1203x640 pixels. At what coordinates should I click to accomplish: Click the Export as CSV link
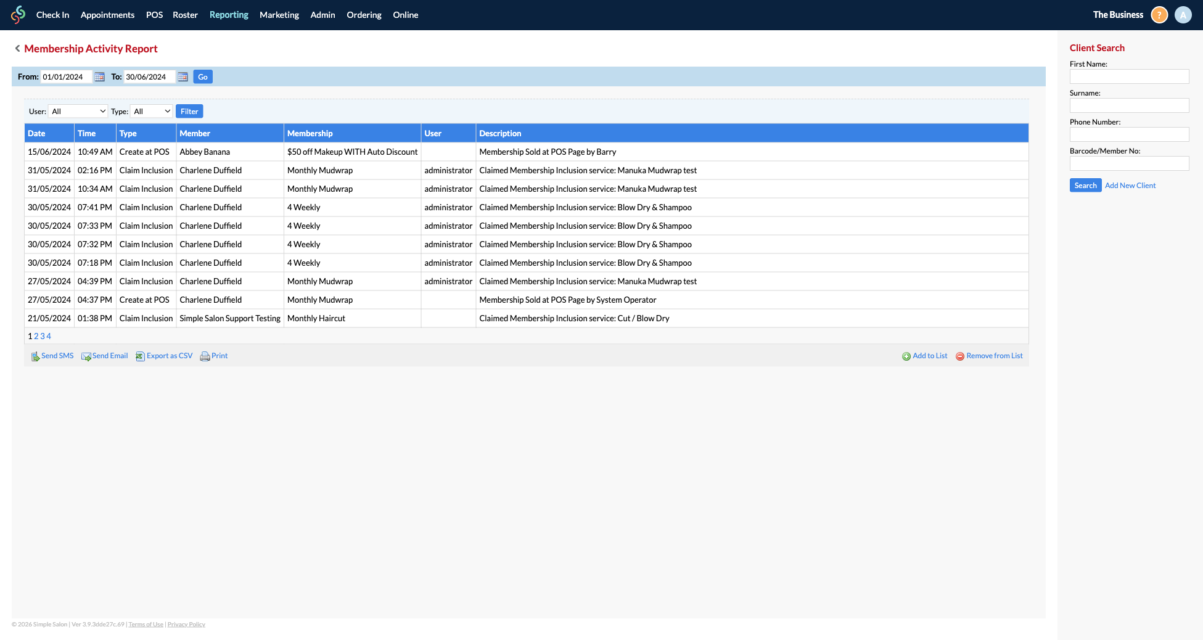tap(169, 356)
